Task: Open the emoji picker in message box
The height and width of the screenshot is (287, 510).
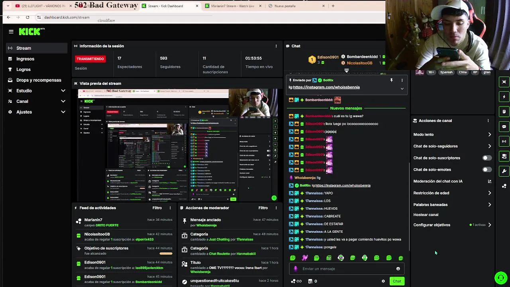Action: coord(398,269)
